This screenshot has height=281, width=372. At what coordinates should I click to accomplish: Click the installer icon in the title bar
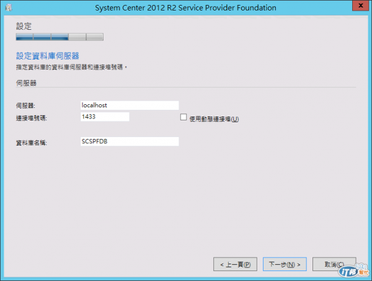(9, 7)
